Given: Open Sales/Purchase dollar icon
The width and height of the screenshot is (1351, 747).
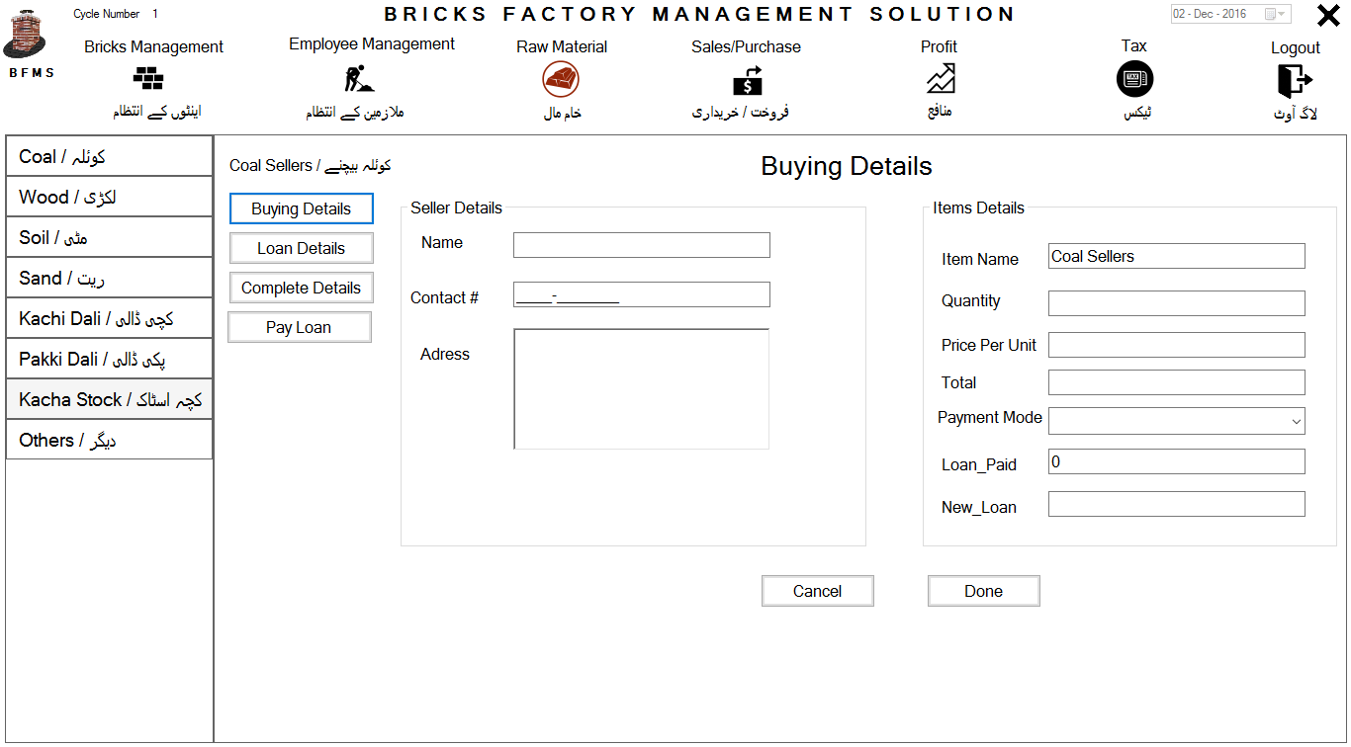Looking at the screenshot, I should click(x=747, y=79).
